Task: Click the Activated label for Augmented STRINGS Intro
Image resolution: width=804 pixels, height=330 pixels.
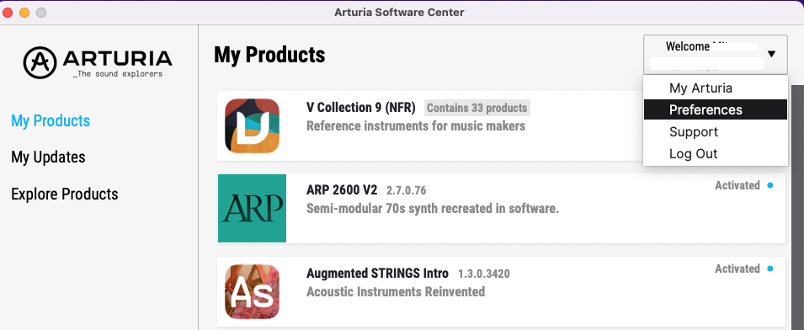Action: (737, 269)
